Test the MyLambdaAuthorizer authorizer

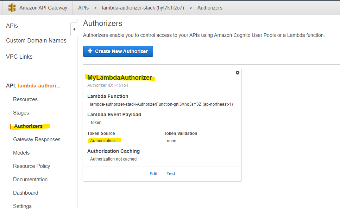point(171,174)
